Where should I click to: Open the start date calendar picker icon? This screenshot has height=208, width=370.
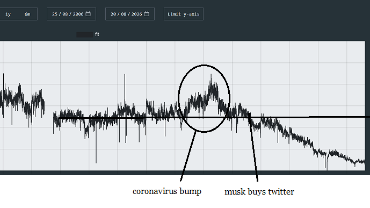point(88,14)
